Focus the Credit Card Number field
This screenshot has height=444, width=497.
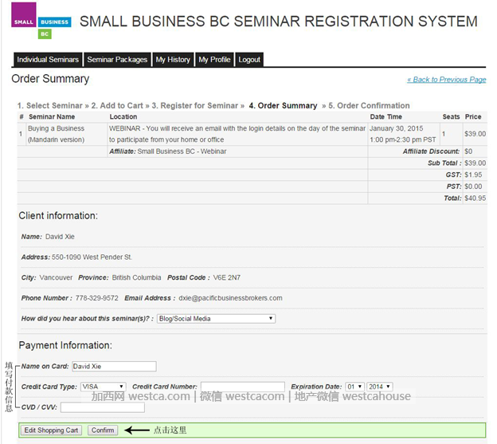click(243, 387)
